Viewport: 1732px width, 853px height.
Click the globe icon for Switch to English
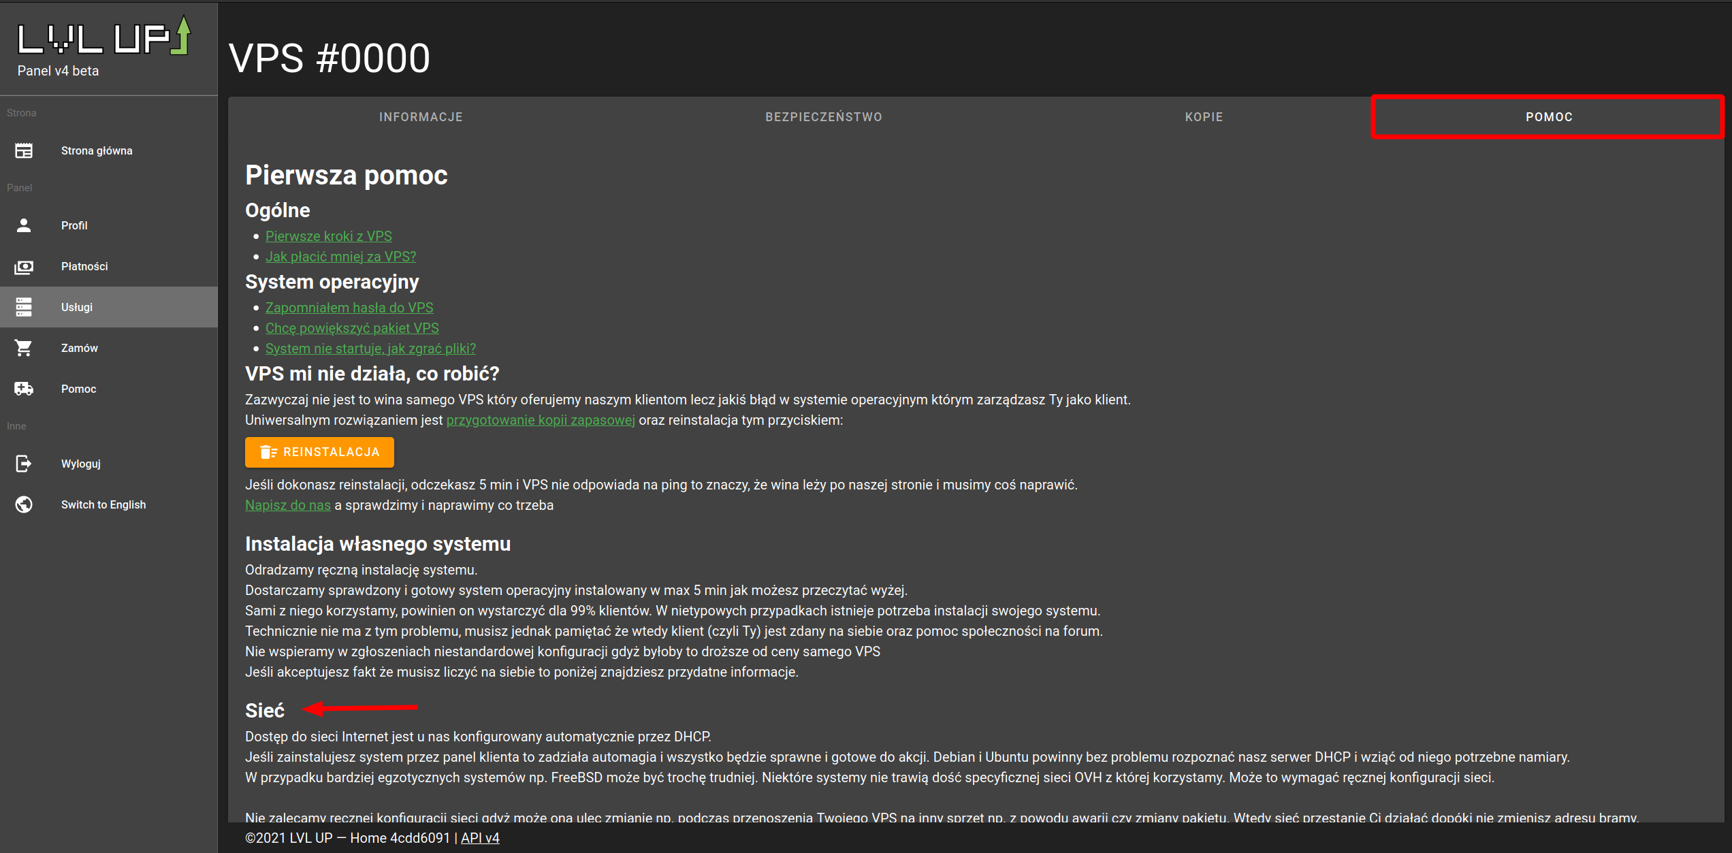click(24, 504)
